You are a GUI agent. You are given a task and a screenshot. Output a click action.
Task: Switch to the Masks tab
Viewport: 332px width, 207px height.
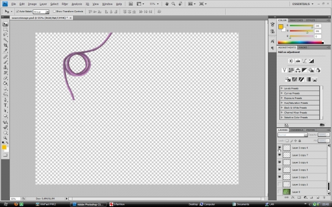click(x=303, y=47)
